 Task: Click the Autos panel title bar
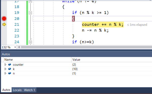click(x=77, y=54)
